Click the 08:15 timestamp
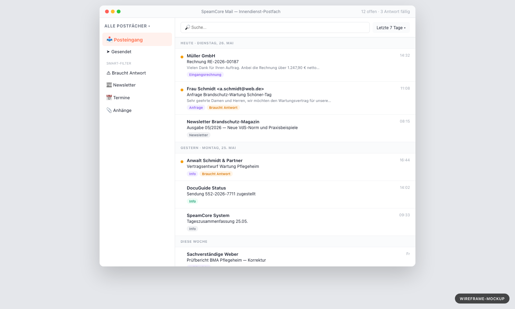This screenshot has width=515, height=309. pos(405,121)
